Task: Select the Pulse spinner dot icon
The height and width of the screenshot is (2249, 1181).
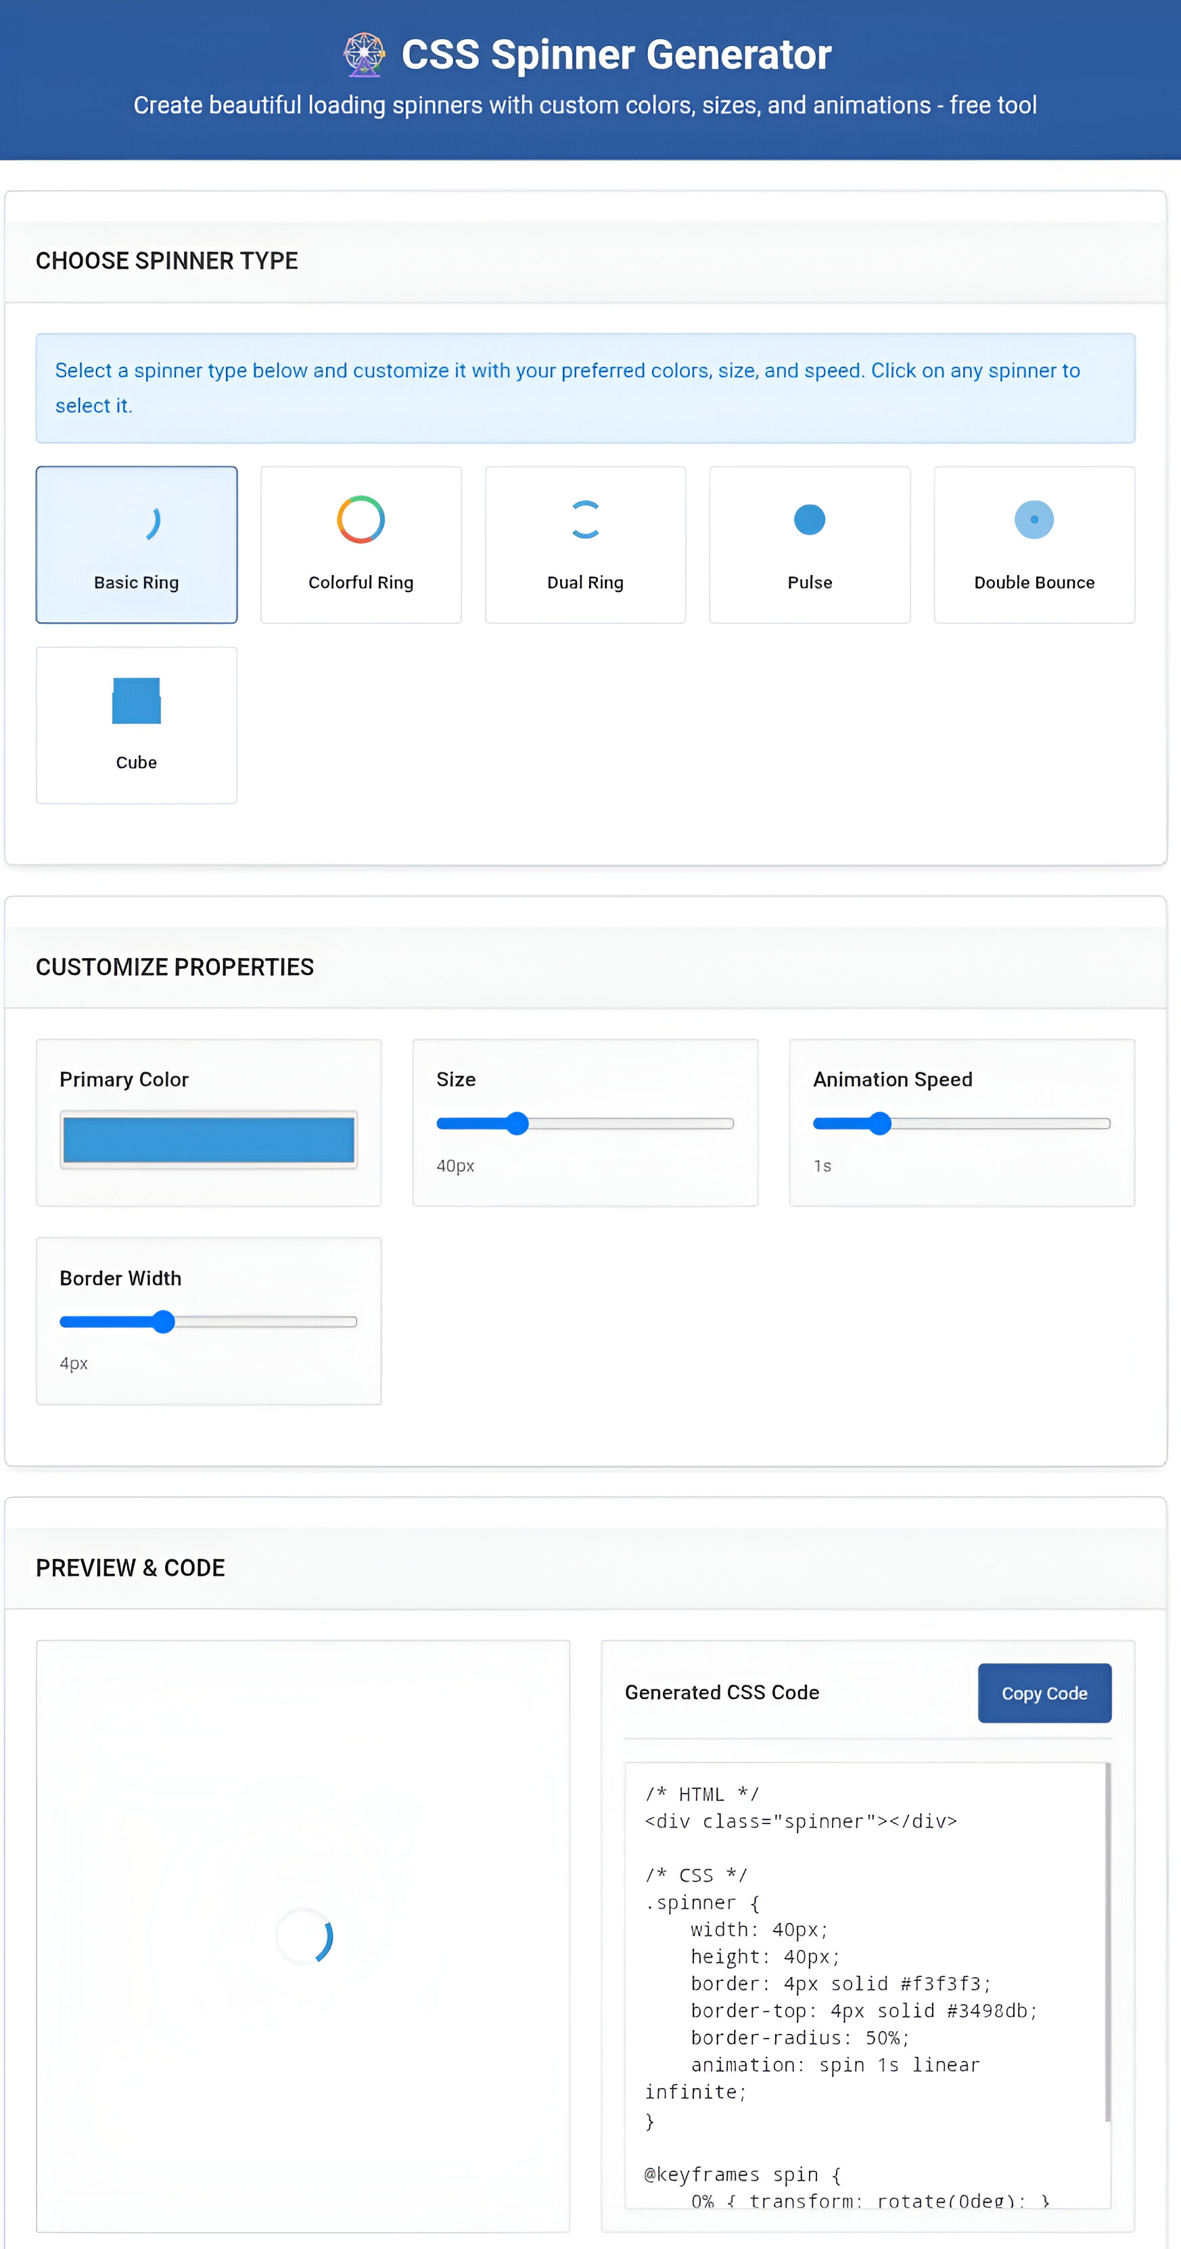Action: click(x=809, y=520)
